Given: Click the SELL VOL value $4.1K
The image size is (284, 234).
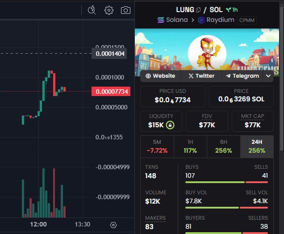Looking at the screenshot, I should click(260, 201).
